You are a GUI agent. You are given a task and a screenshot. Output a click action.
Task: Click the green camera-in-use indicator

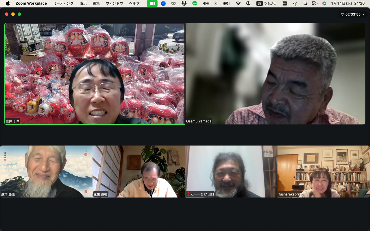pyautogui.click(x=152, y=3)
